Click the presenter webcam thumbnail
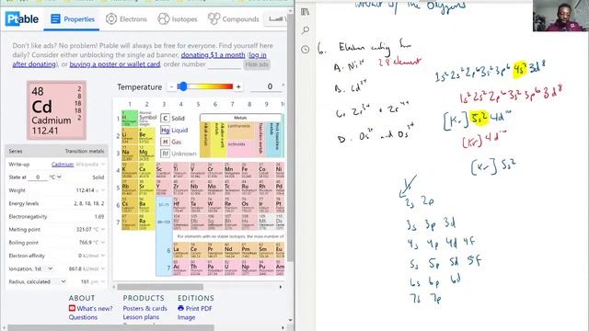This screenshot has width=589, height=331. [560, 16]
